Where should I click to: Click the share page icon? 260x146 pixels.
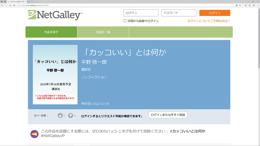(254, 5)
